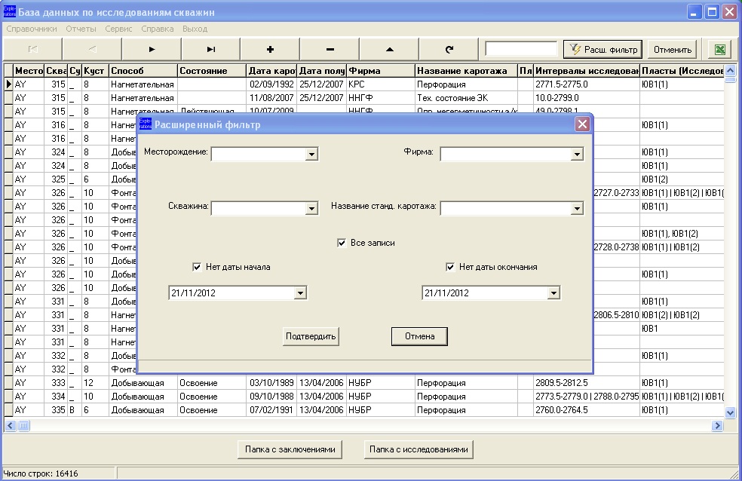The width and height of the screenshot is (742, 481).
Task: Add new record with plus button
Action: tap(270, 49)
